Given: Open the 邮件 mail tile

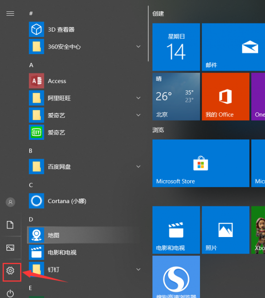Looking at the screenshot, I should [x=233, y=47].
